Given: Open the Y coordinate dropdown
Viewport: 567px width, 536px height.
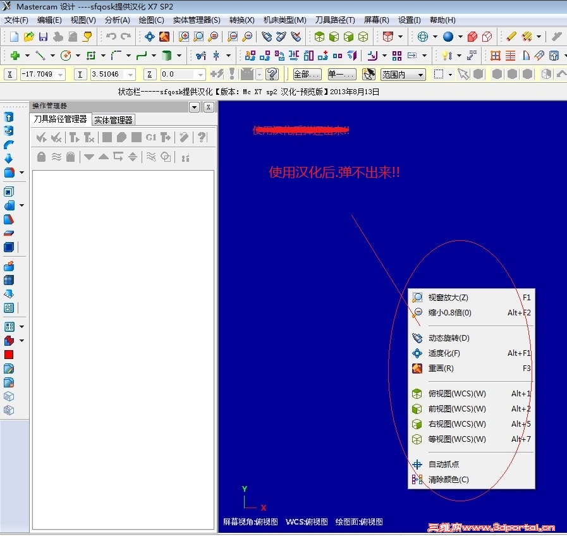Looking at the screenshot, I should pyautogui.click(x=131, y=75).
